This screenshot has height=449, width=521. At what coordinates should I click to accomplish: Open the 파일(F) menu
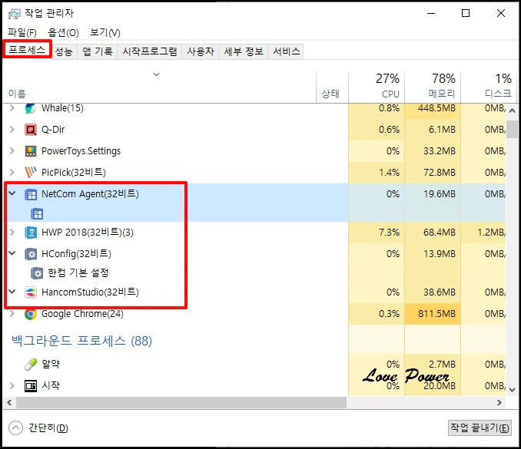[x=22, y=32]
